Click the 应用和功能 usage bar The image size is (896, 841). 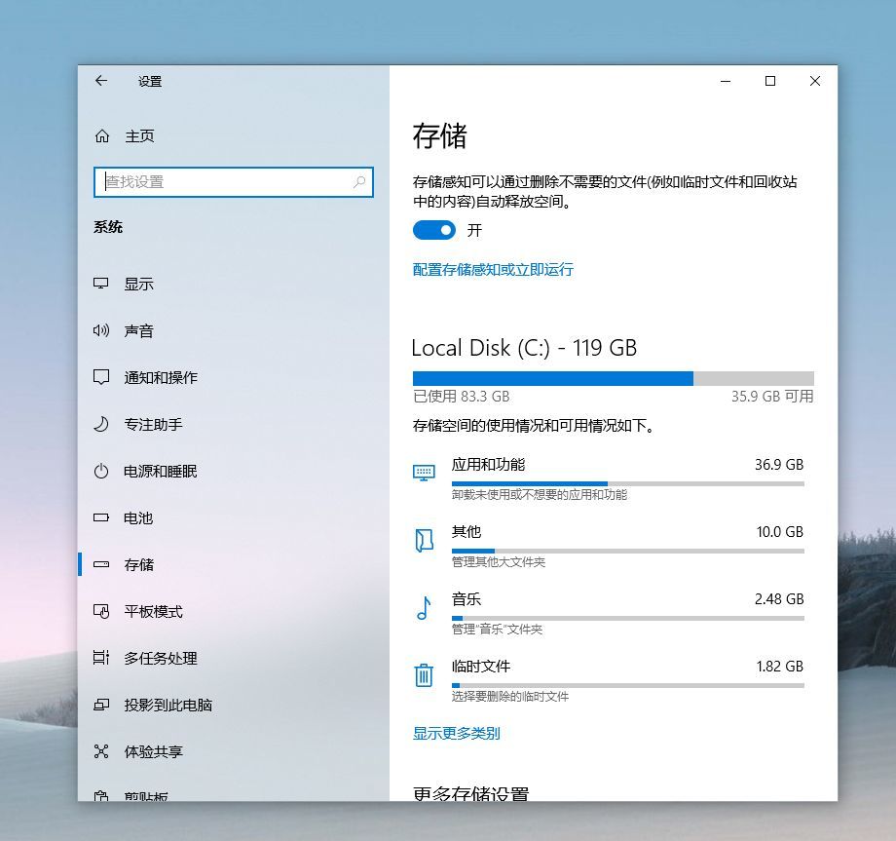[627, 483]
